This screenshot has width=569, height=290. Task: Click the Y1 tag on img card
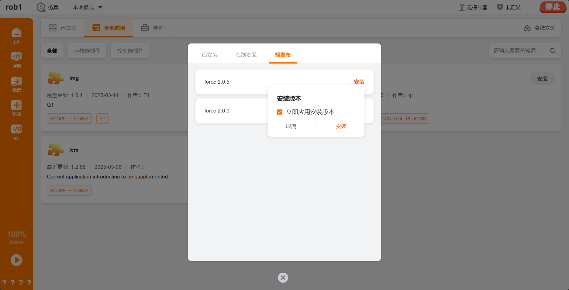click(x=102, y=119)
